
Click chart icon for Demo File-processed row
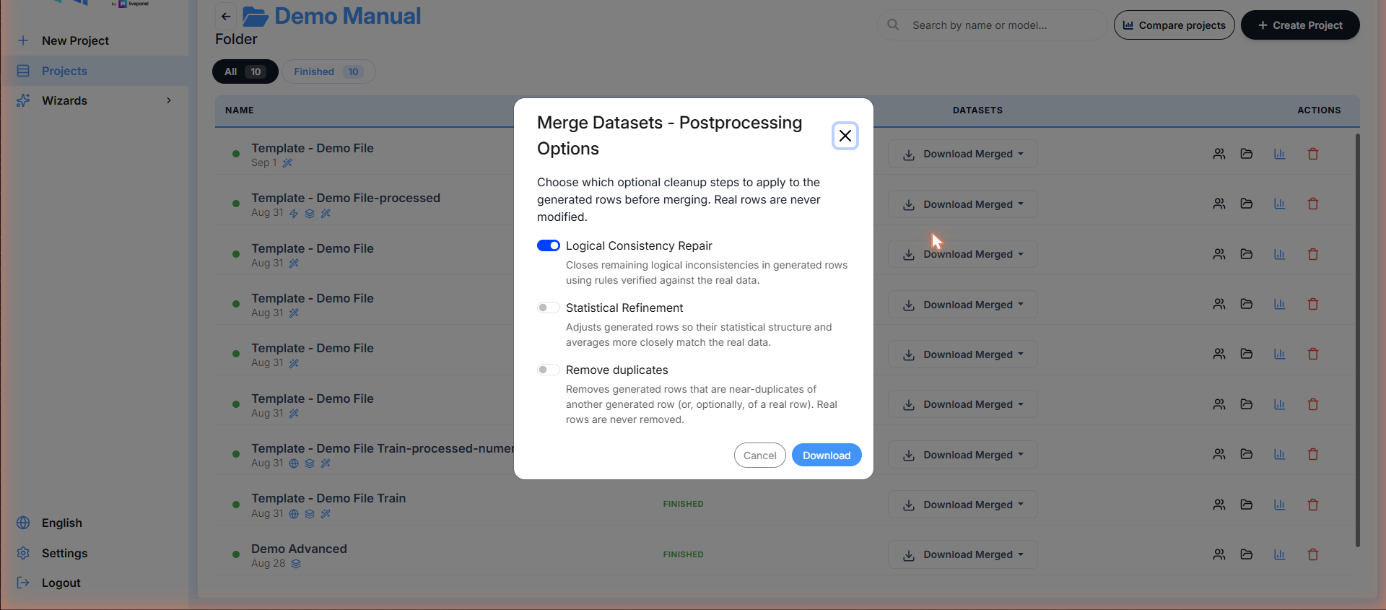coord(1280,204)
